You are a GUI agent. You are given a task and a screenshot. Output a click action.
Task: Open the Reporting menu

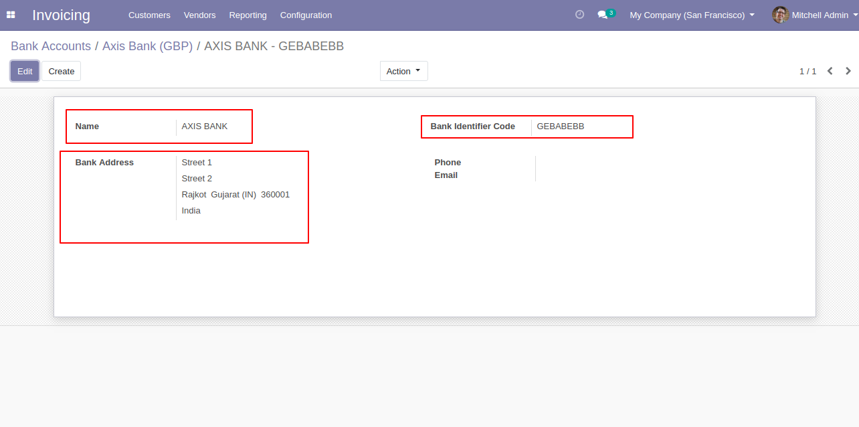coord(248,15)
